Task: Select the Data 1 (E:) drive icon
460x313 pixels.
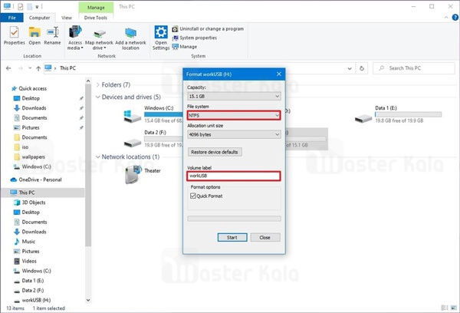Action: [x=363, y=119]
